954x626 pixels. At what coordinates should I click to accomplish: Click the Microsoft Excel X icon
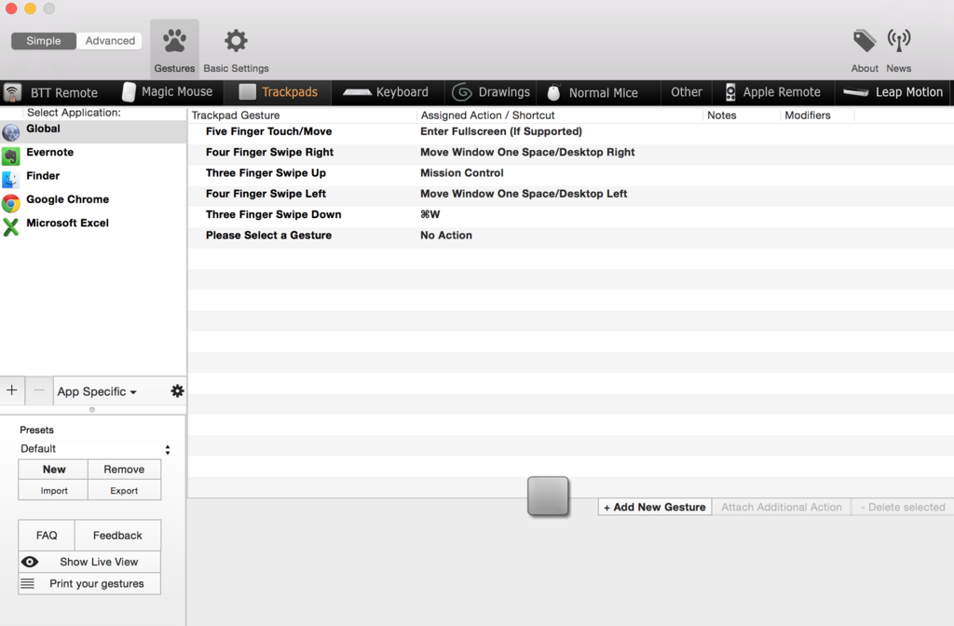click(x=11, y=227)
